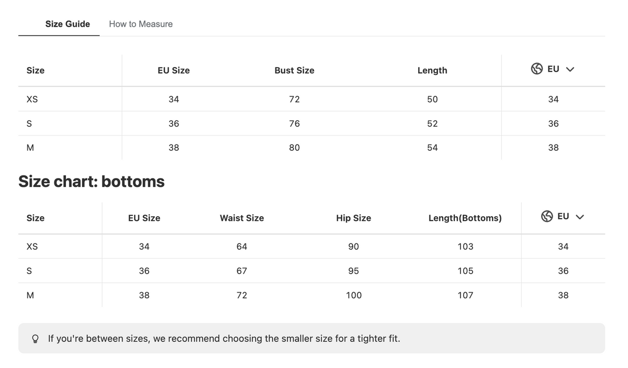This screenshot has height=368, width=628.
Task: Click waist size value 67
Action: click(x=242, y=271)
